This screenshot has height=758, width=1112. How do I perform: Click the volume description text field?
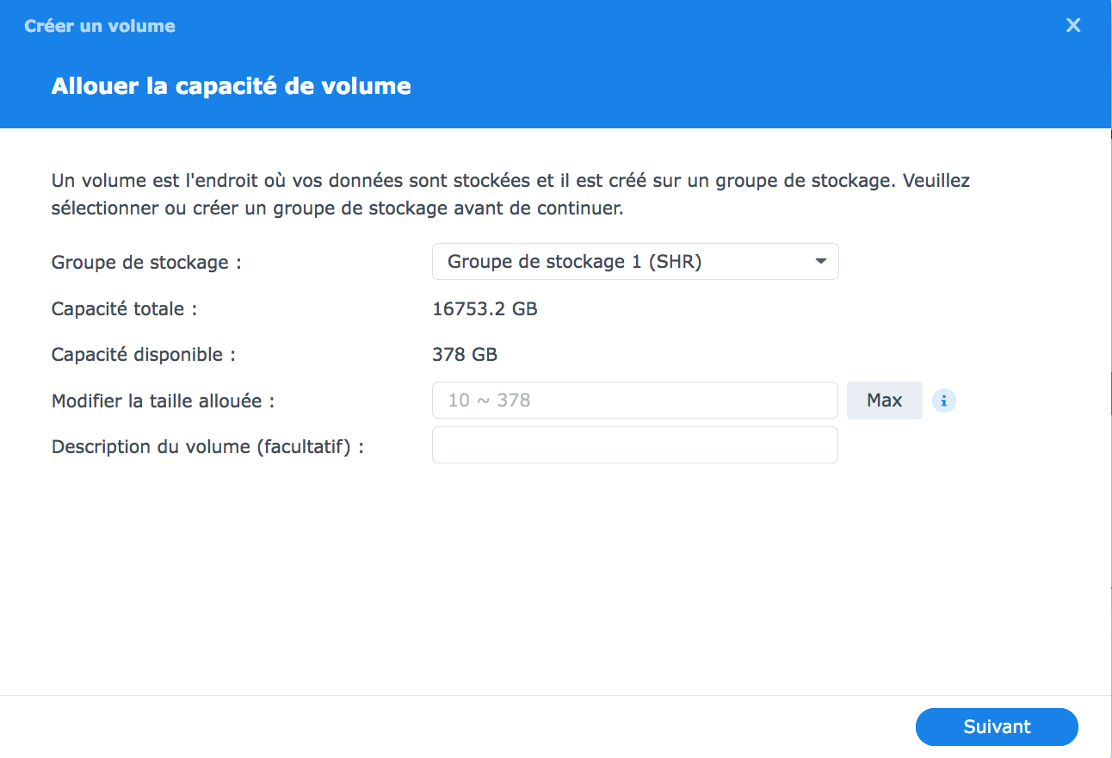pos(634,445)
